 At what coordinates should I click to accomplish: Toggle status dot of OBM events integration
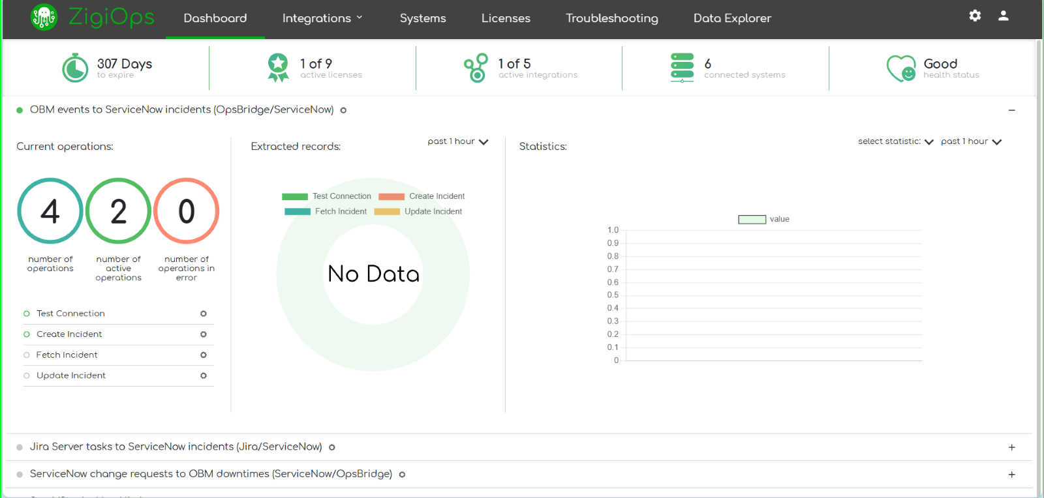click(20, 110)
